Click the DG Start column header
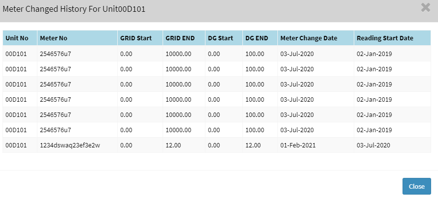The image size is (438, 200). coord(220,38)
